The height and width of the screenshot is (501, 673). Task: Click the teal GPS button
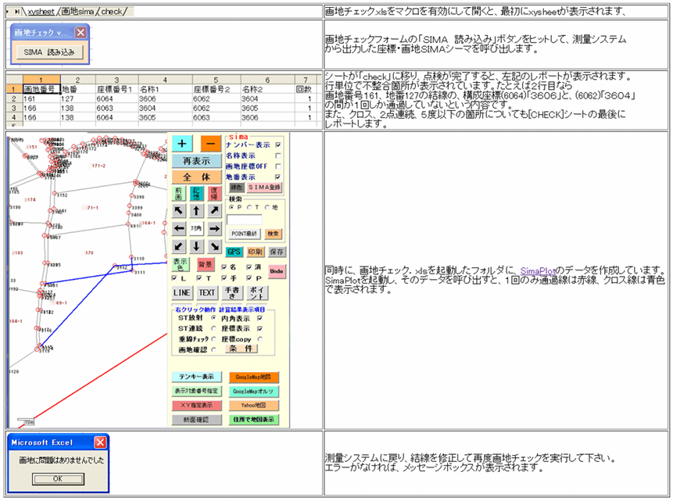pos(234,252)
